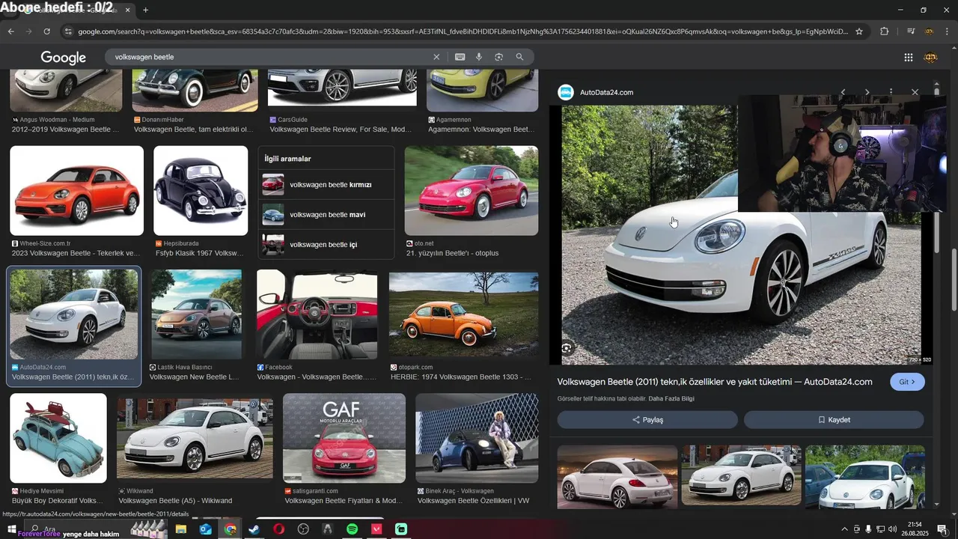Show previous image in preview panel
The height and width of the screenshot is (539, 958).
pos(843,92)
